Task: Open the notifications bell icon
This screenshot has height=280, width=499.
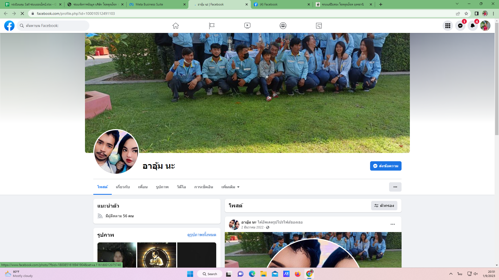Action: pos(472,26)
